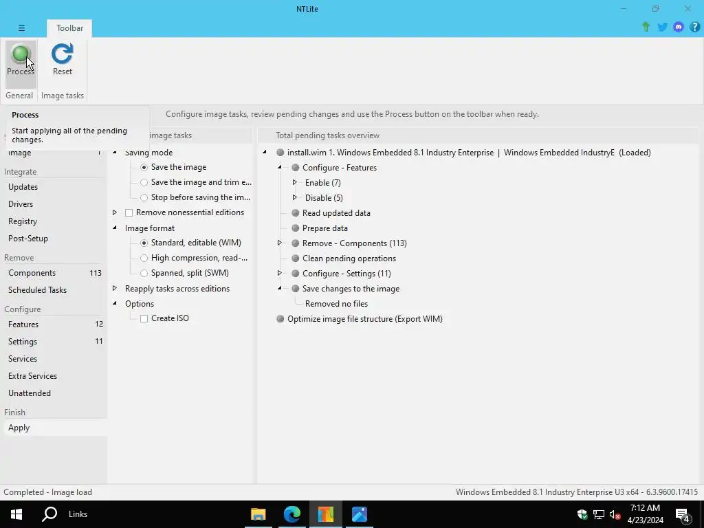
Task: Expand Remove nonessential editions node
Action: 115,212
